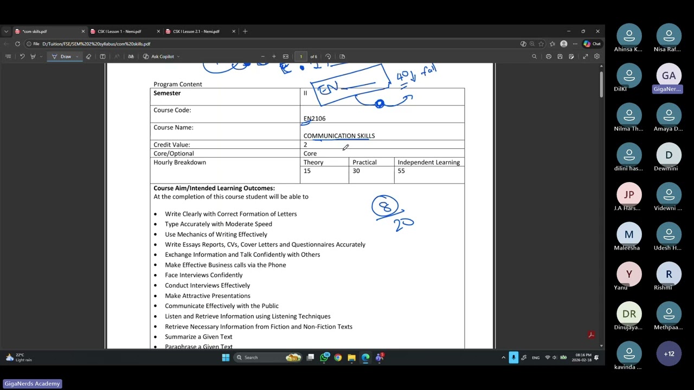The height and width of the screenshot is (390, 694).
Task: Rotate the PDF page
Action: [x=328, y=56]
